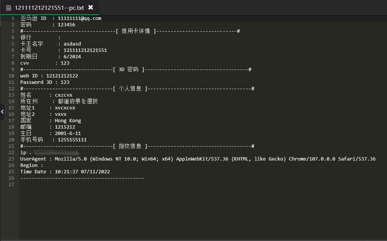This screenshot has height=241, width=387.
Task: Select the 121111212121551--pc.txt tab title
Action: 50,8
